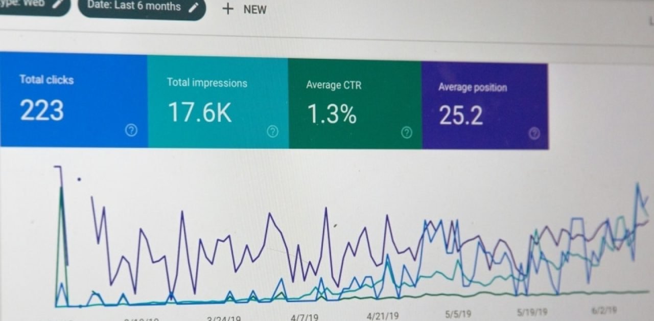Screen dimensions: 654x321
Task: Open the help icon on Total clicks card
Action: pos(131,131)
